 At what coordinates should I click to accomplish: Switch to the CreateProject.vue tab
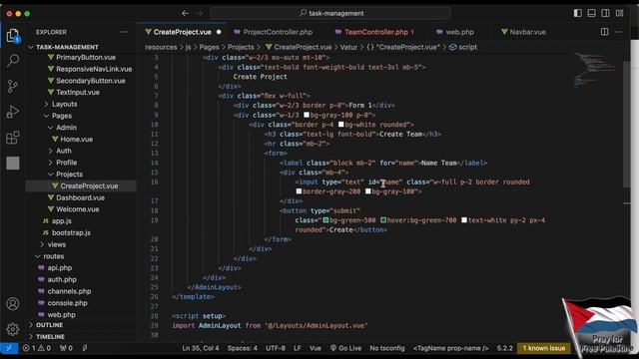pos(182,32)
